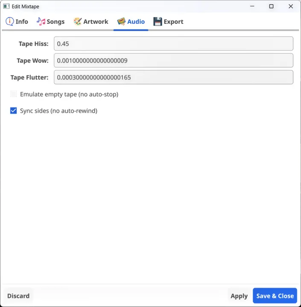Focus the Tape Hiss value field
The height and width of the screenshot is (307, 301).
173,43
